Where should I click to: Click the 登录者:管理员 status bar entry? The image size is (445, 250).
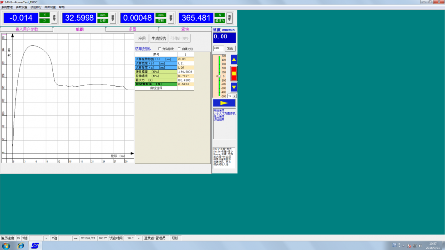click(155, 238)
